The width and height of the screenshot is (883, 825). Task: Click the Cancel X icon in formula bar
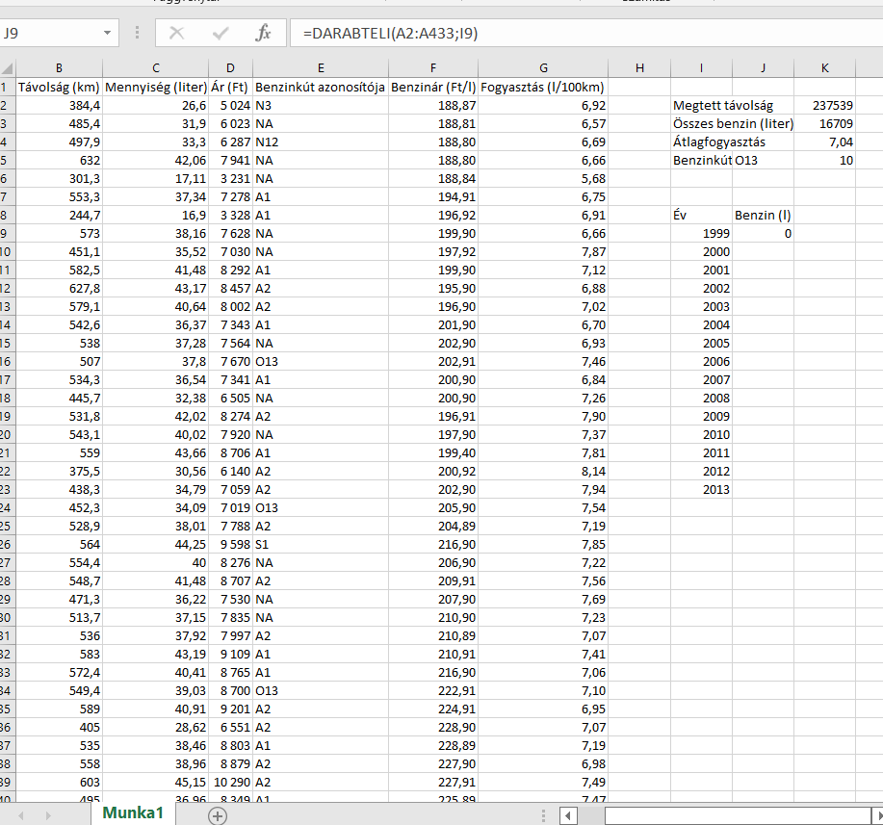click(x=176, y=33)
